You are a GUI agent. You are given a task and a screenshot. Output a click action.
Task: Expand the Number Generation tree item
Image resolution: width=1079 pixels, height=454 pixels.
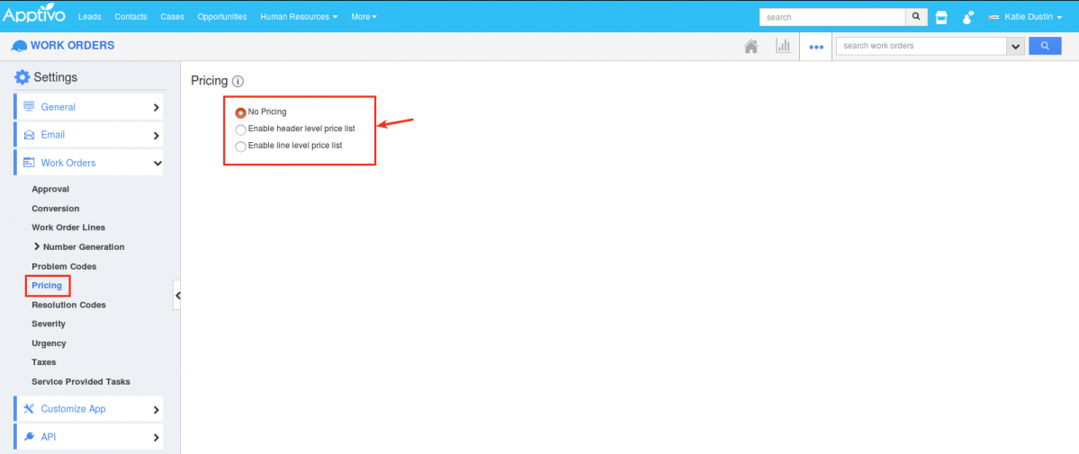click(x=37, y=246)
